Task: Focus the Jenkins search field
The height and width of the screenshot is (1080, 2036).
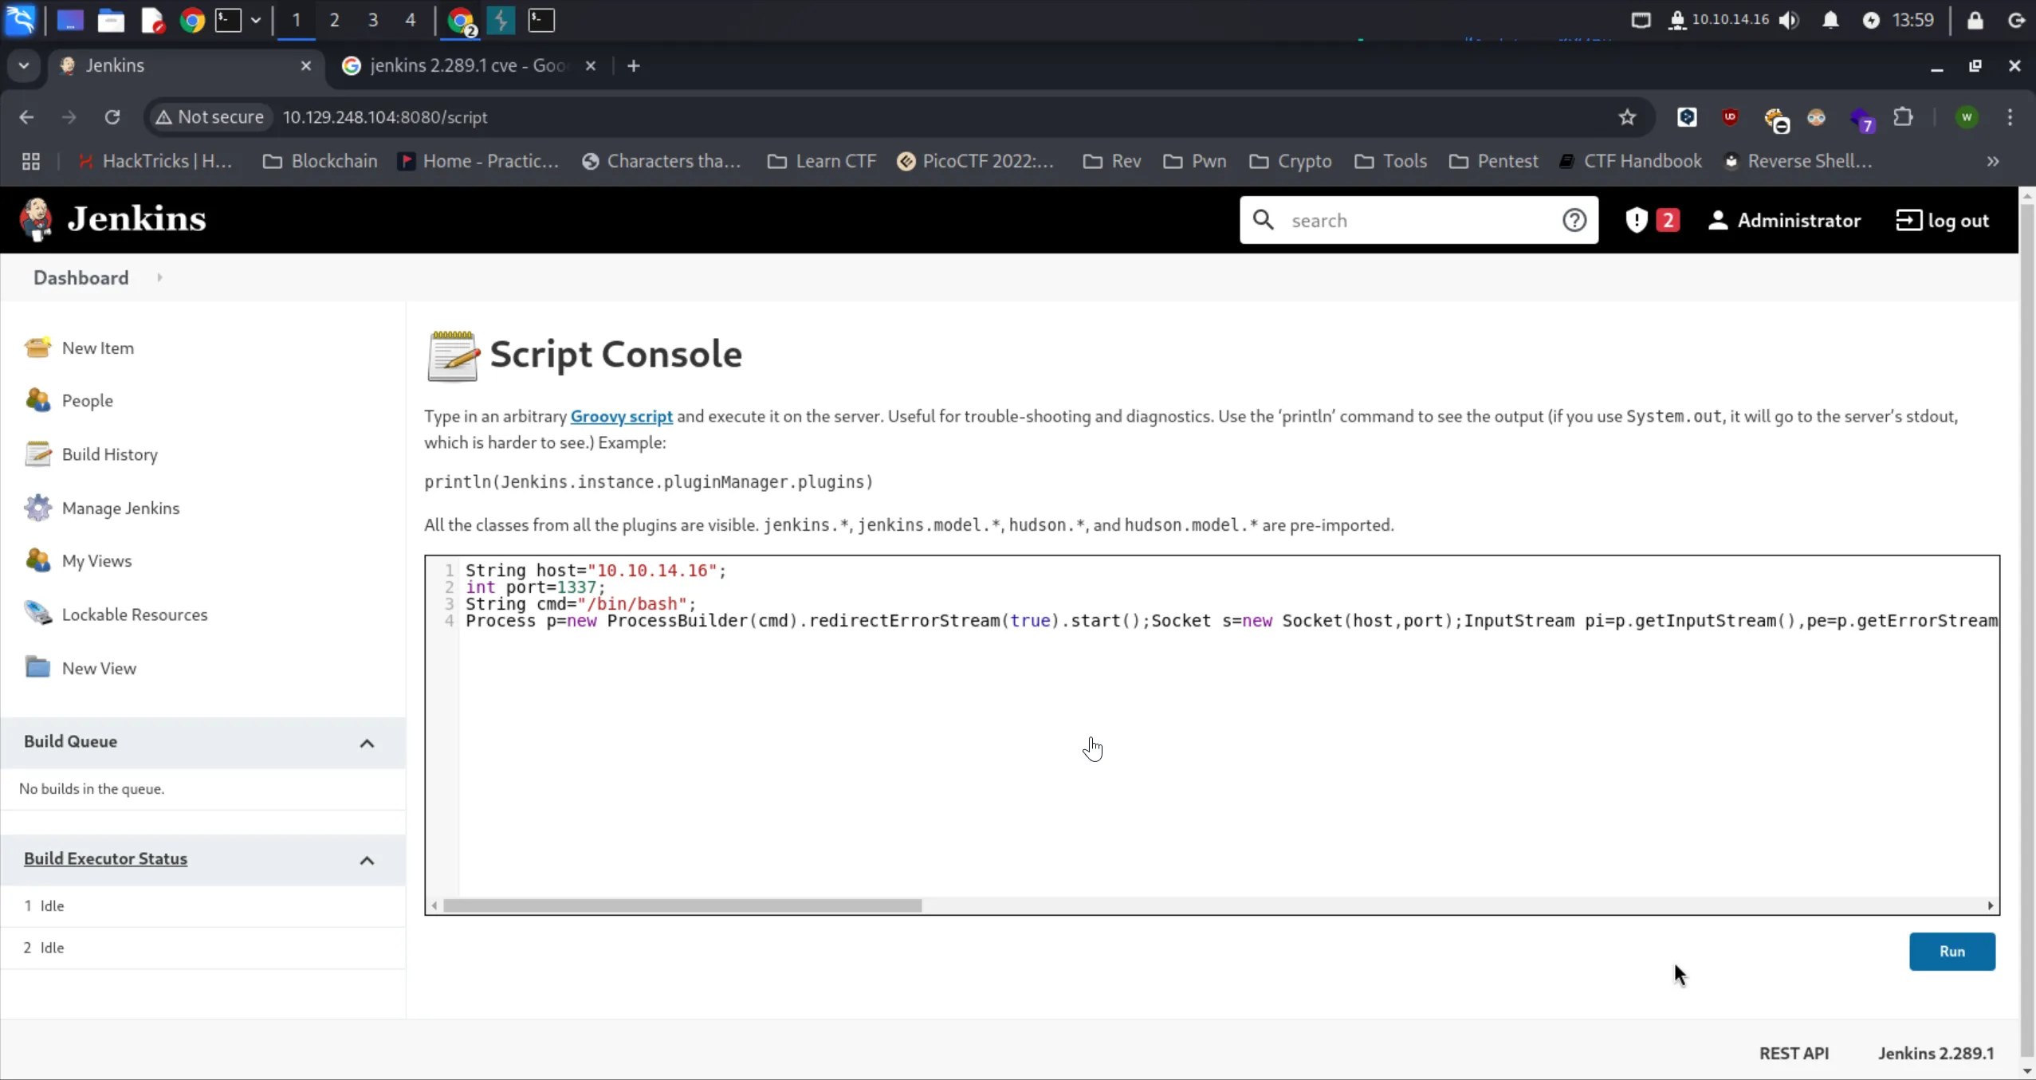Action: (x=1419, y=220)
